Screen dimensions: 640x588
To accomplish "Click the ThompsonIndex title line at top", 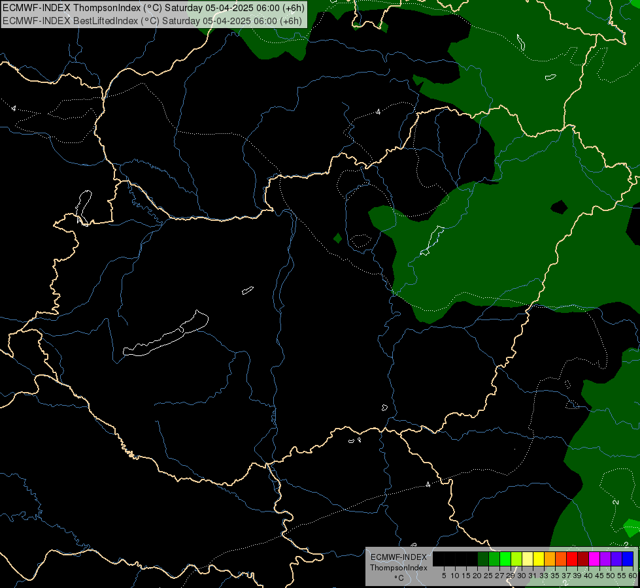I will (153, 8).
